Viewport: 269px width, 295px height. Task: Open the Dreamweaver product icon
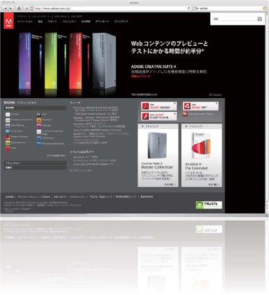pos(8,143)
